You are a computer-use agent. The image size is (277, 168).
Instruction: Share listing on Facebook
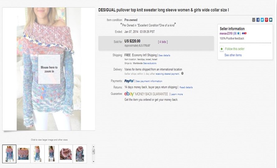(x=258, y=20)
